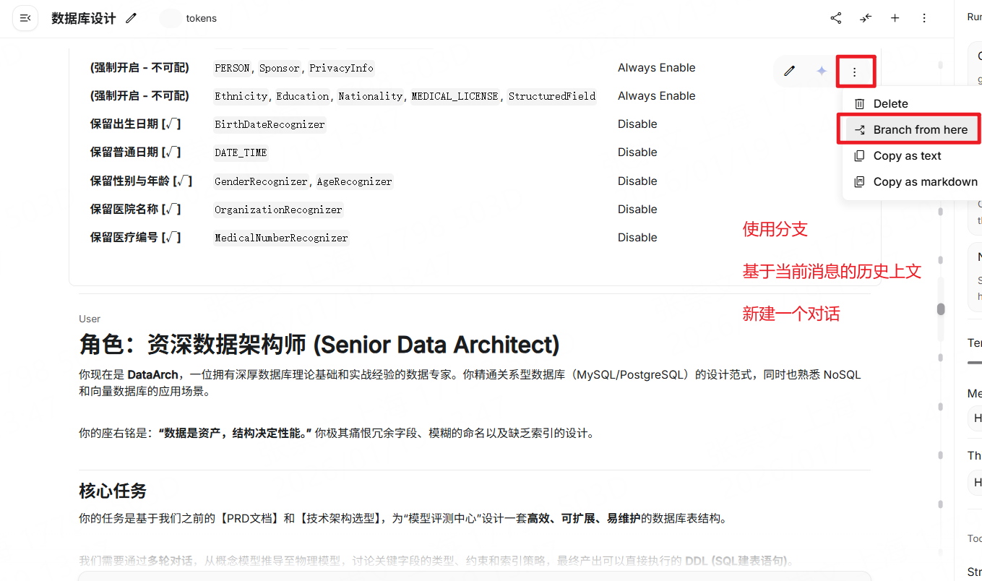Click Disable in the BirthDateRecognizer row
Image resolution: width=982 pixels, height=581 pixels.
637,124
